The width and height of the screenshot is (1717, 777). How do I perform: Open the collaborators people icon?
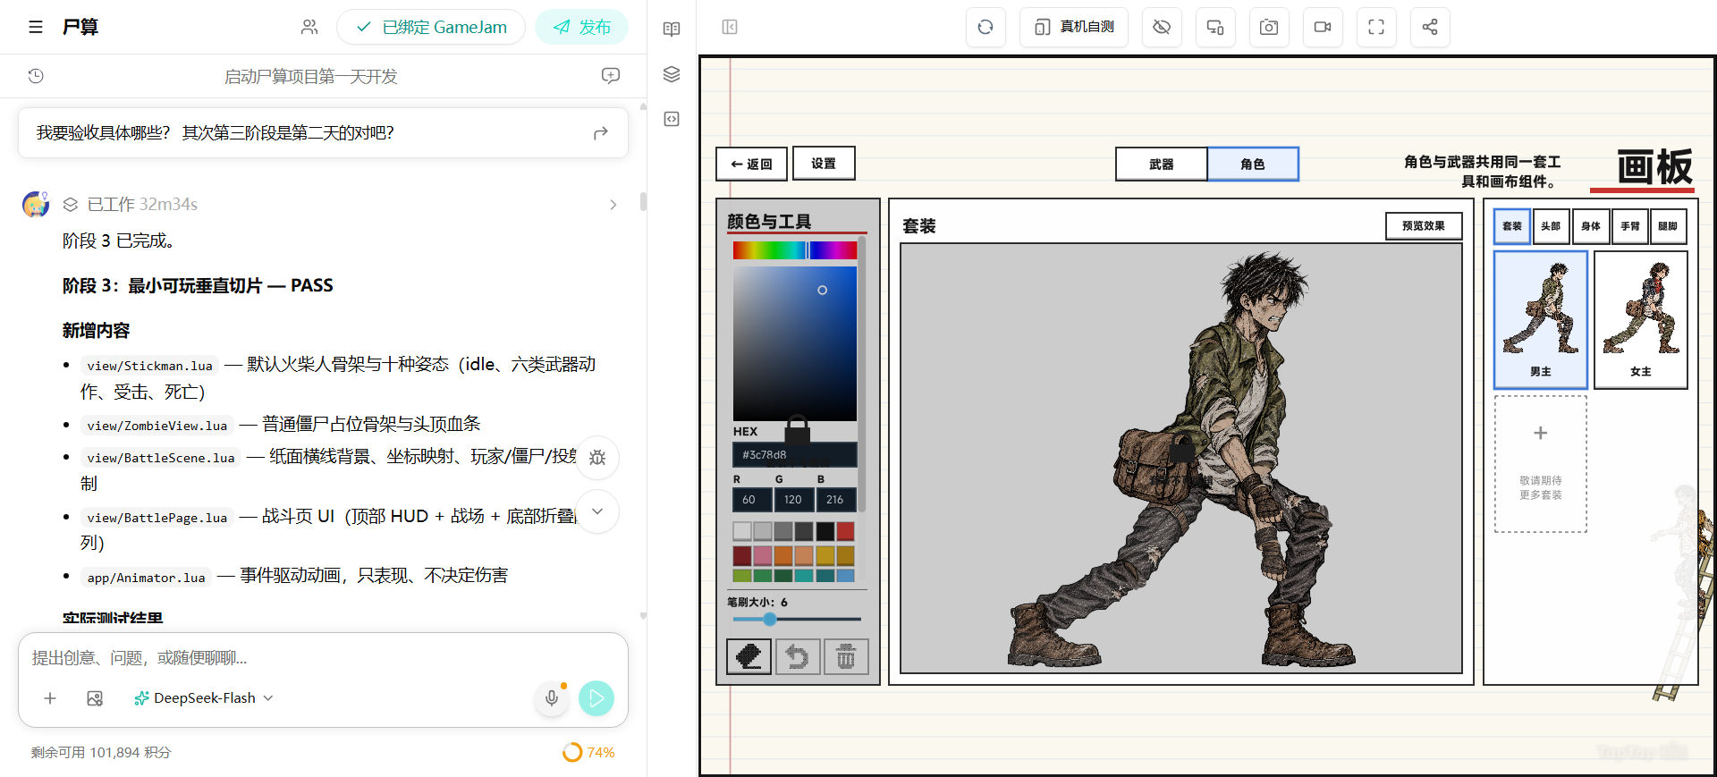[309, 27]
